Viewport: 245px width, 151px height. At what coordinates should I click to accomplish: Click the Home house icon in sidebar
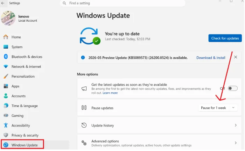coord(6,37)
